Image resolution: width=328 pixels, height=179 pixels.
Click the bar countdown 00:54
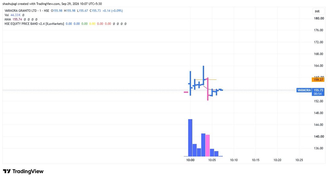pos(318,94)
